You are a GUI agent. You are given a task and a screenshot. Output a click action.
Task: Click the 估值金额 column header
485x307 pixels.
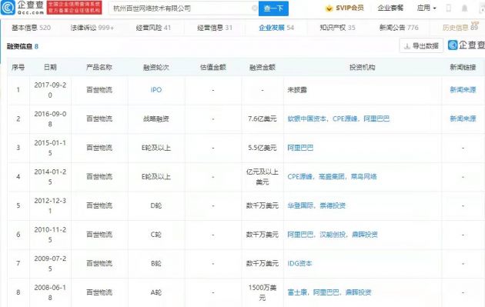[212, 67]
